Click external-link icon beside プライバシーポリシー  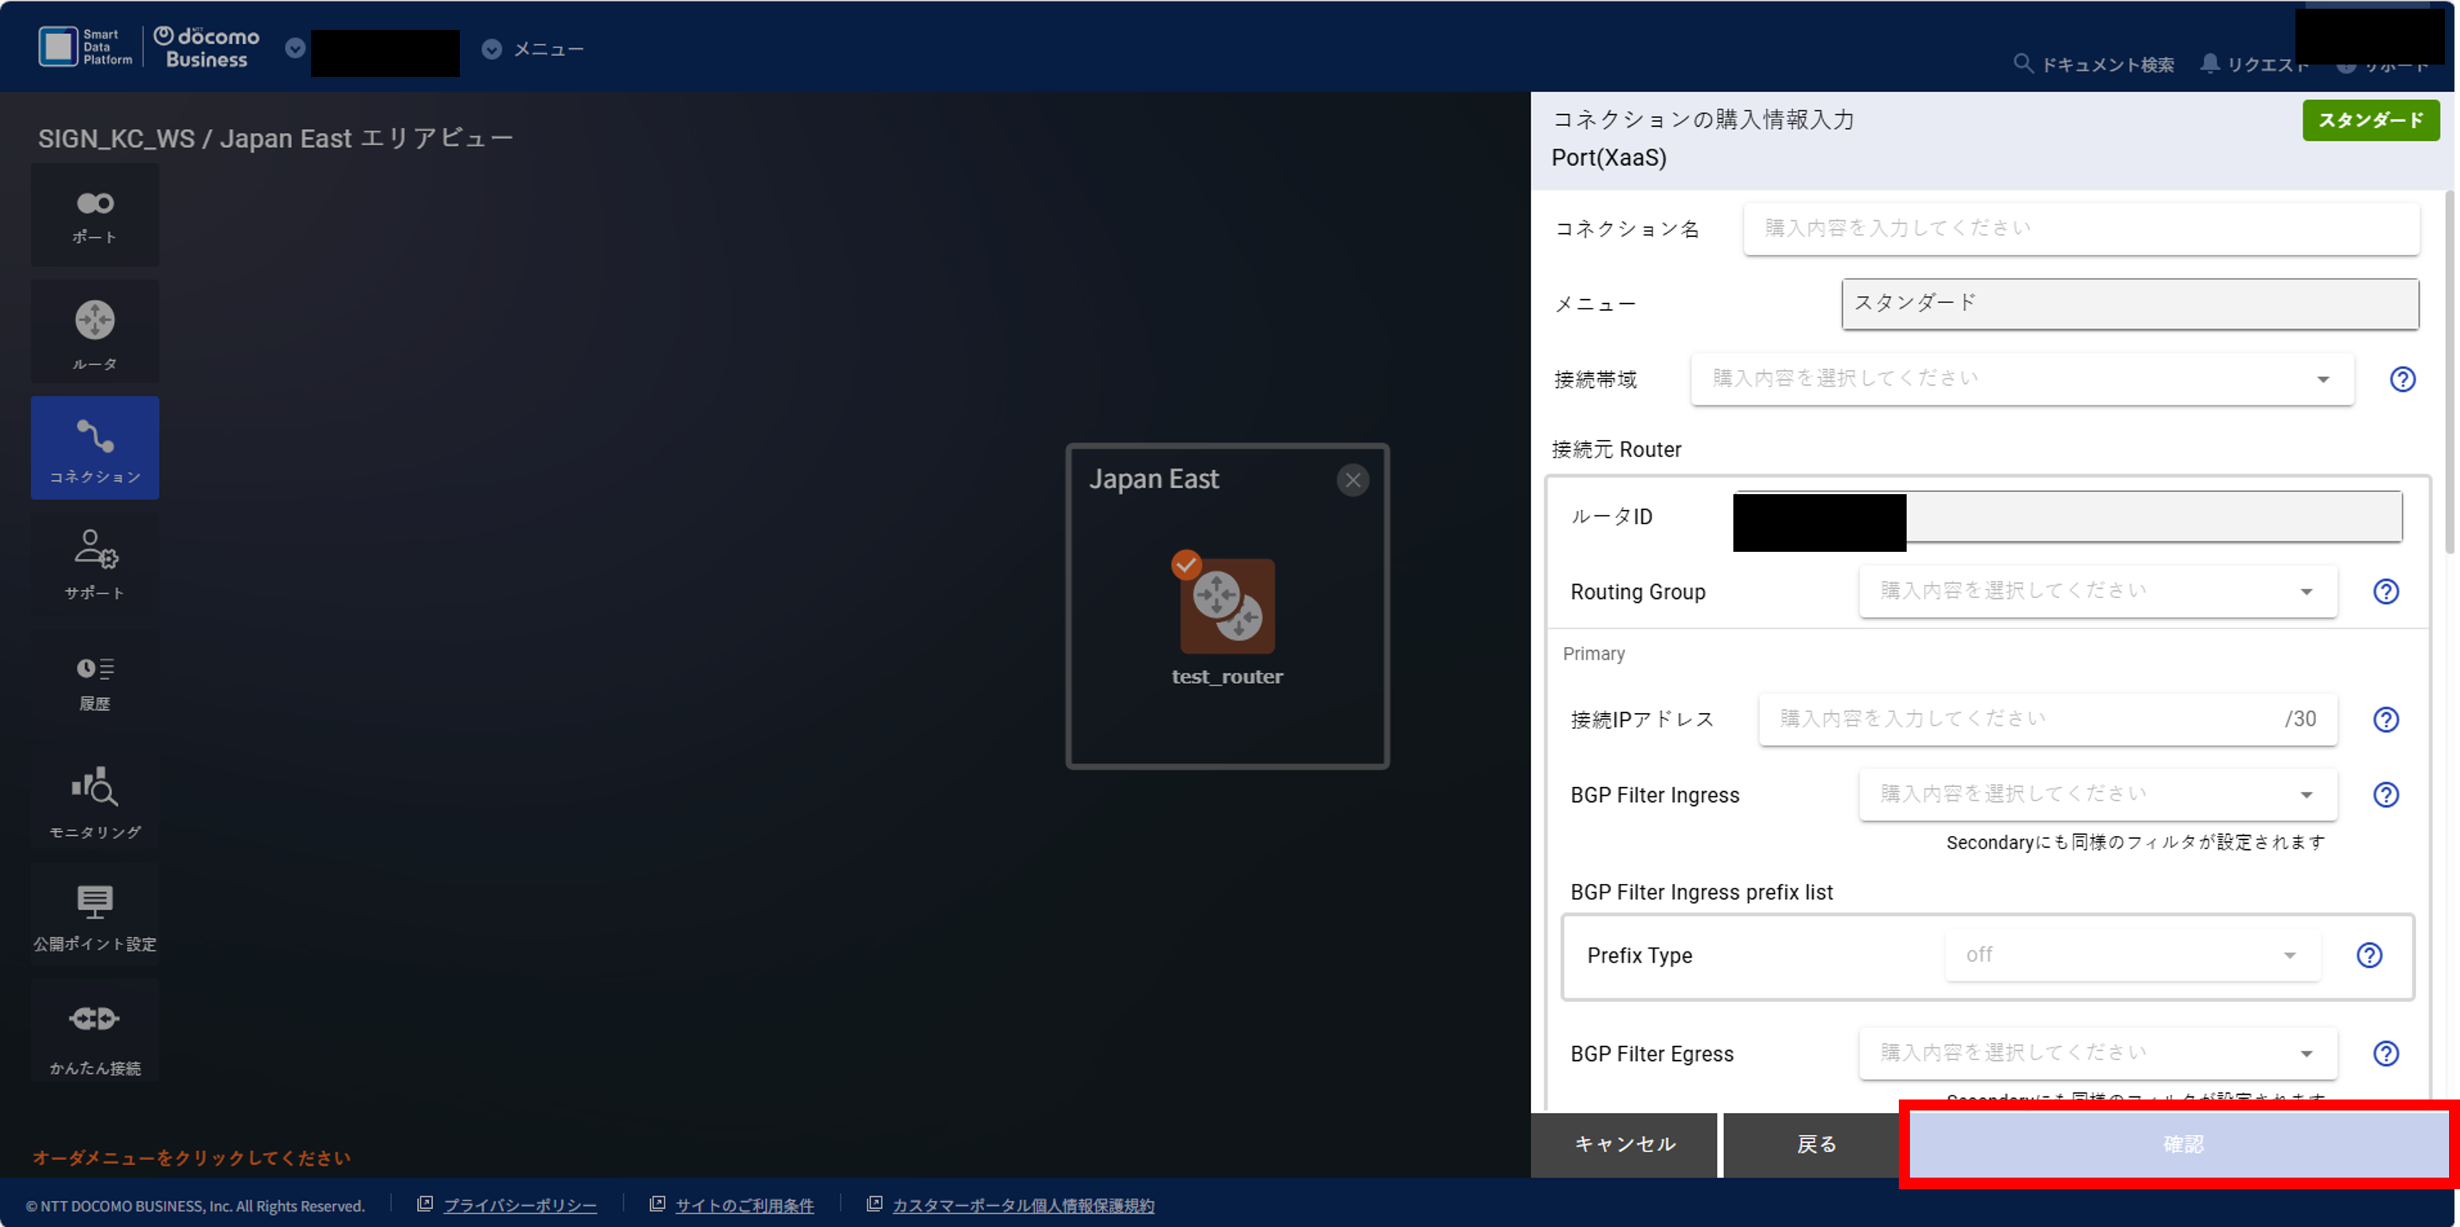pyautogui.click(x=425, y=1204)
